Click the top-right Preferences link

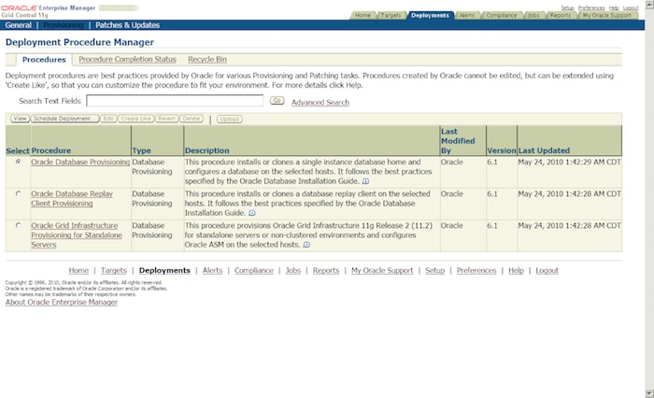(x=591, y=7)
